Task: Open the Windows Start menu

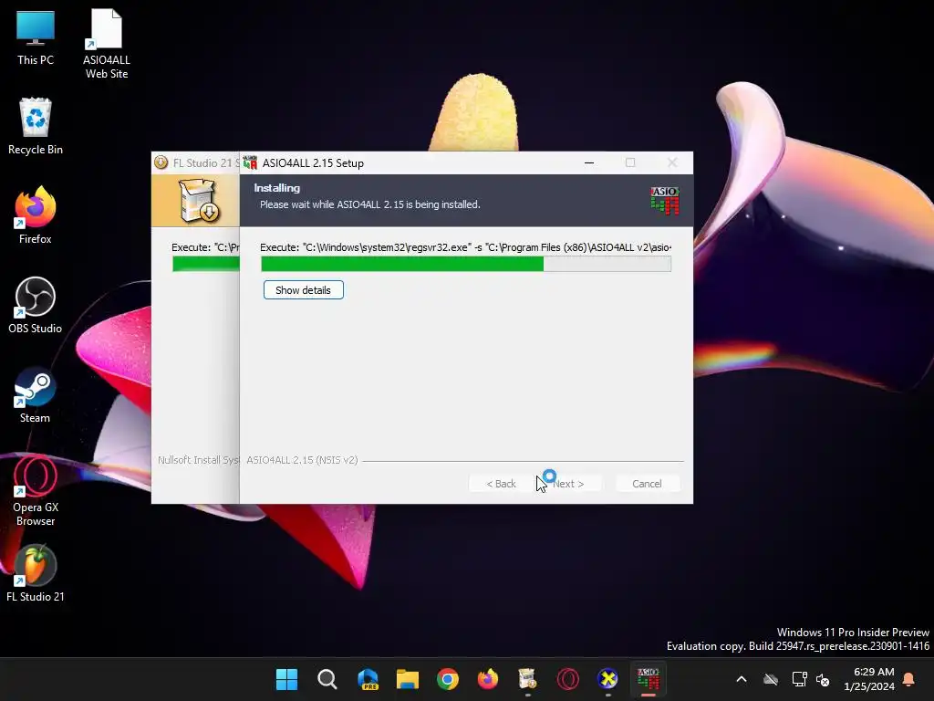Action: coord(286,679)
